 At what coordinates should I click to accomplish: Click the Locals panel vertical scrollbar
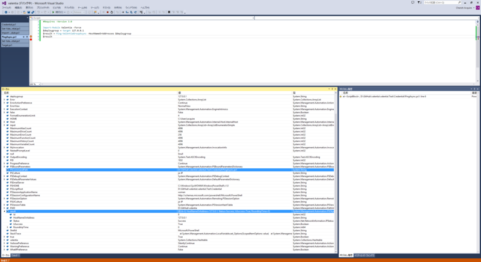335,172
